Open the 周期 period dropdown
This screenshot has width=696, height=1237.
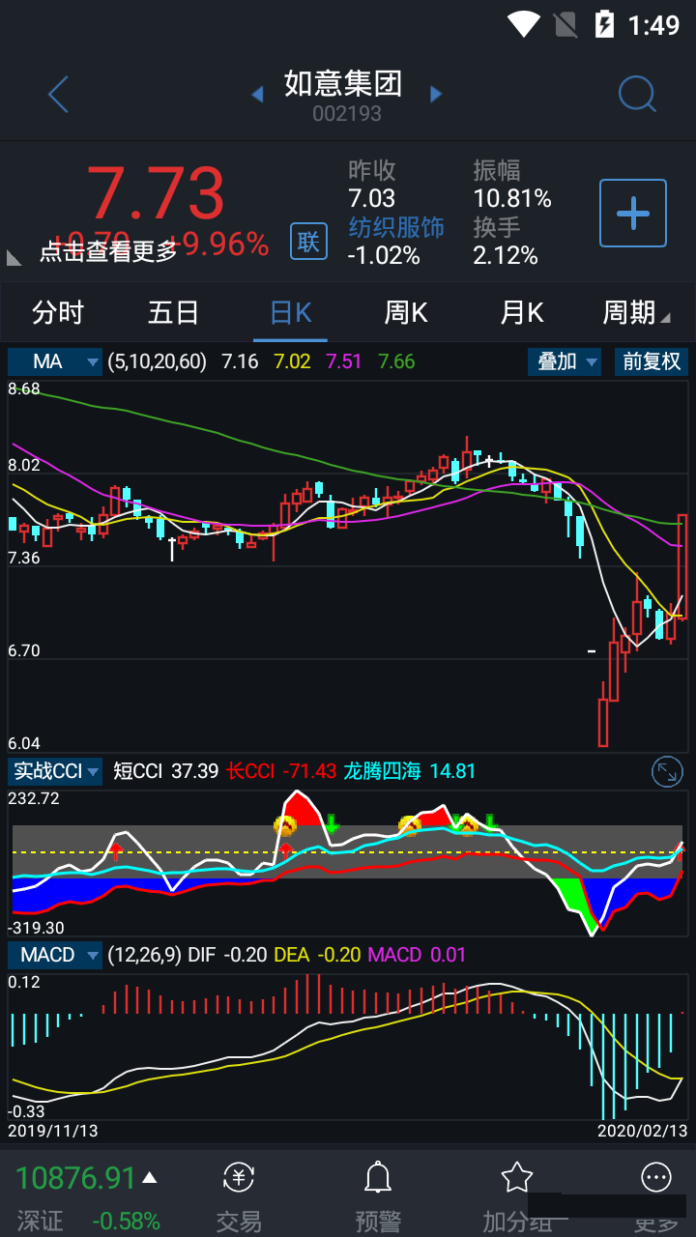[x=636, y=312]
